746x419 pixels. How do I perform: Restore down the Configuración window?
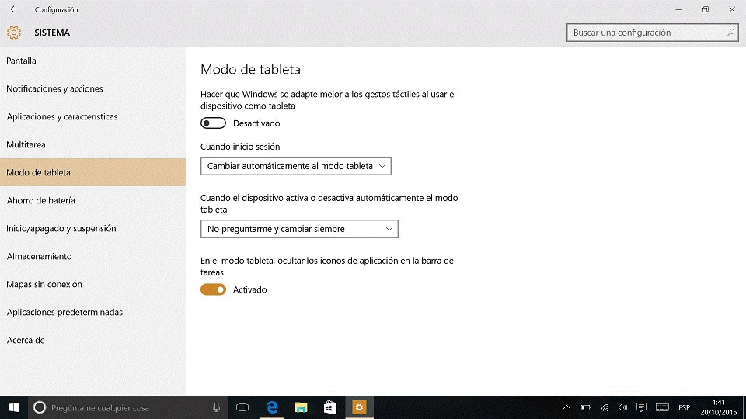coord(705,9)
